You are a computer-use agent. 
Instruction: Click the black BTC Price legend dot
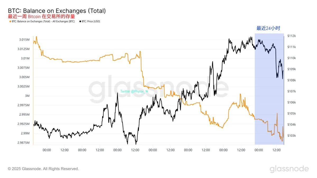pyautogui.click(x=80, y=21)
